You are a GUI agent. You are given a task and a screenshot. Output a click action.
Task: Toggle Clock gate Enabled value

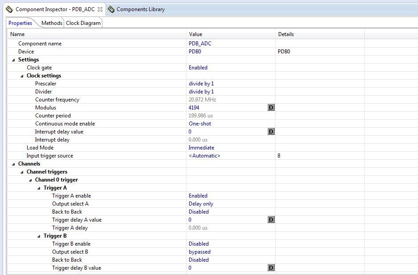198,68
